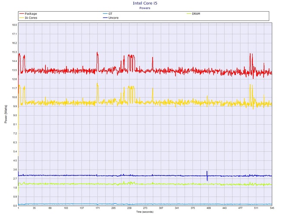Viewport: 290px width, 217px height.
Task: Click the 9.9 y-axis value
Action: point(15,106)
